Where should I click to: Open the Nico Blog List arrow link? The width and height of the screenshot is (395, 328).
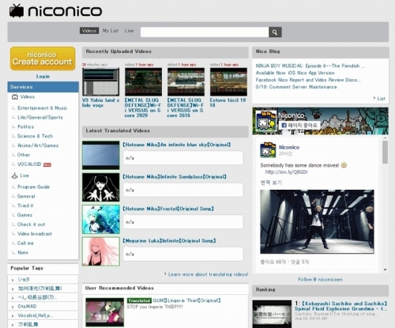pos(379,99)
